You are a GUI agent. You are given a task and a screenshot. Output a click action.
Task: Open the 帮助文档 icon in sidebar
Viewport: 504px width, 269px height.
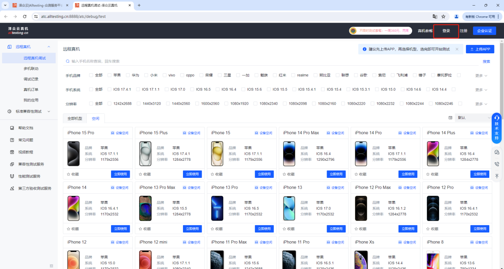click(x=12, y=128)
